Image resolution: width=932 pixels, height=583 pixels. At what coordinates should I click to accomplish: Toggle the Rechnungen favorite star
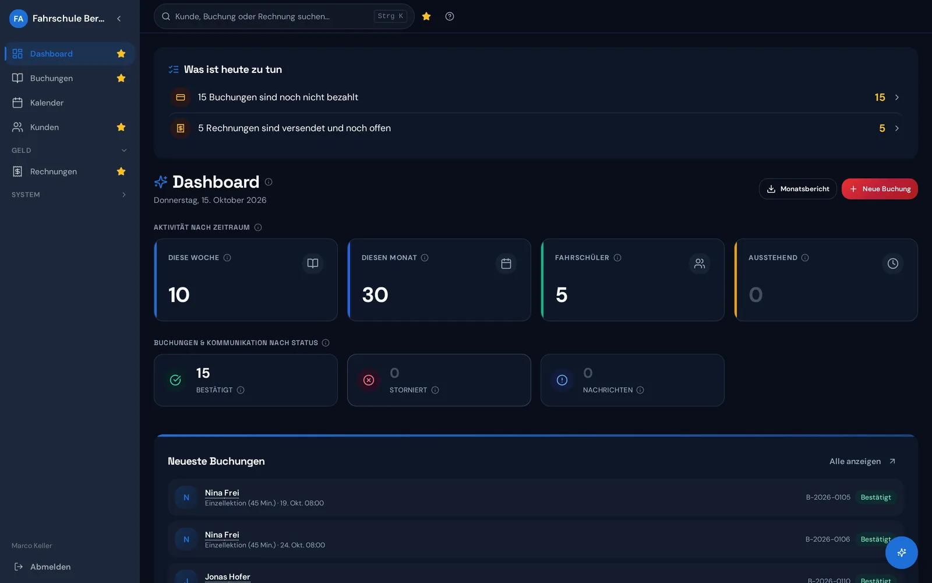[x=121, y=171]
